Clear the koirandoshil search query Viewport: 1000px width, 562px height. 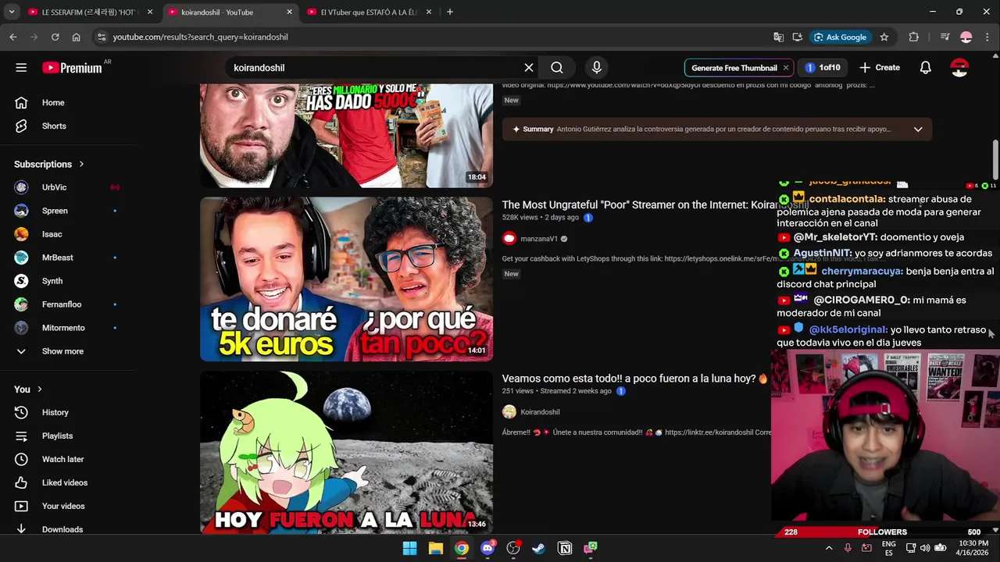point(529,68)
